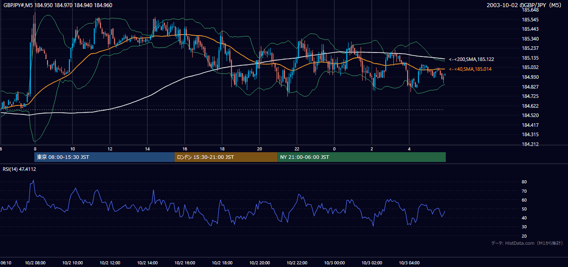Click price axis value 184.315

[530, 134]
